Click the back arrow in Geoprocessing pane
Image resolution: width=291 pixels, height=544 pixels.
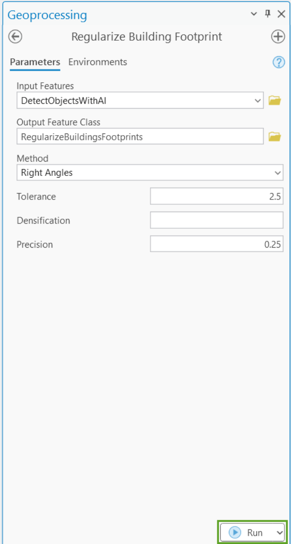point(15,37)
